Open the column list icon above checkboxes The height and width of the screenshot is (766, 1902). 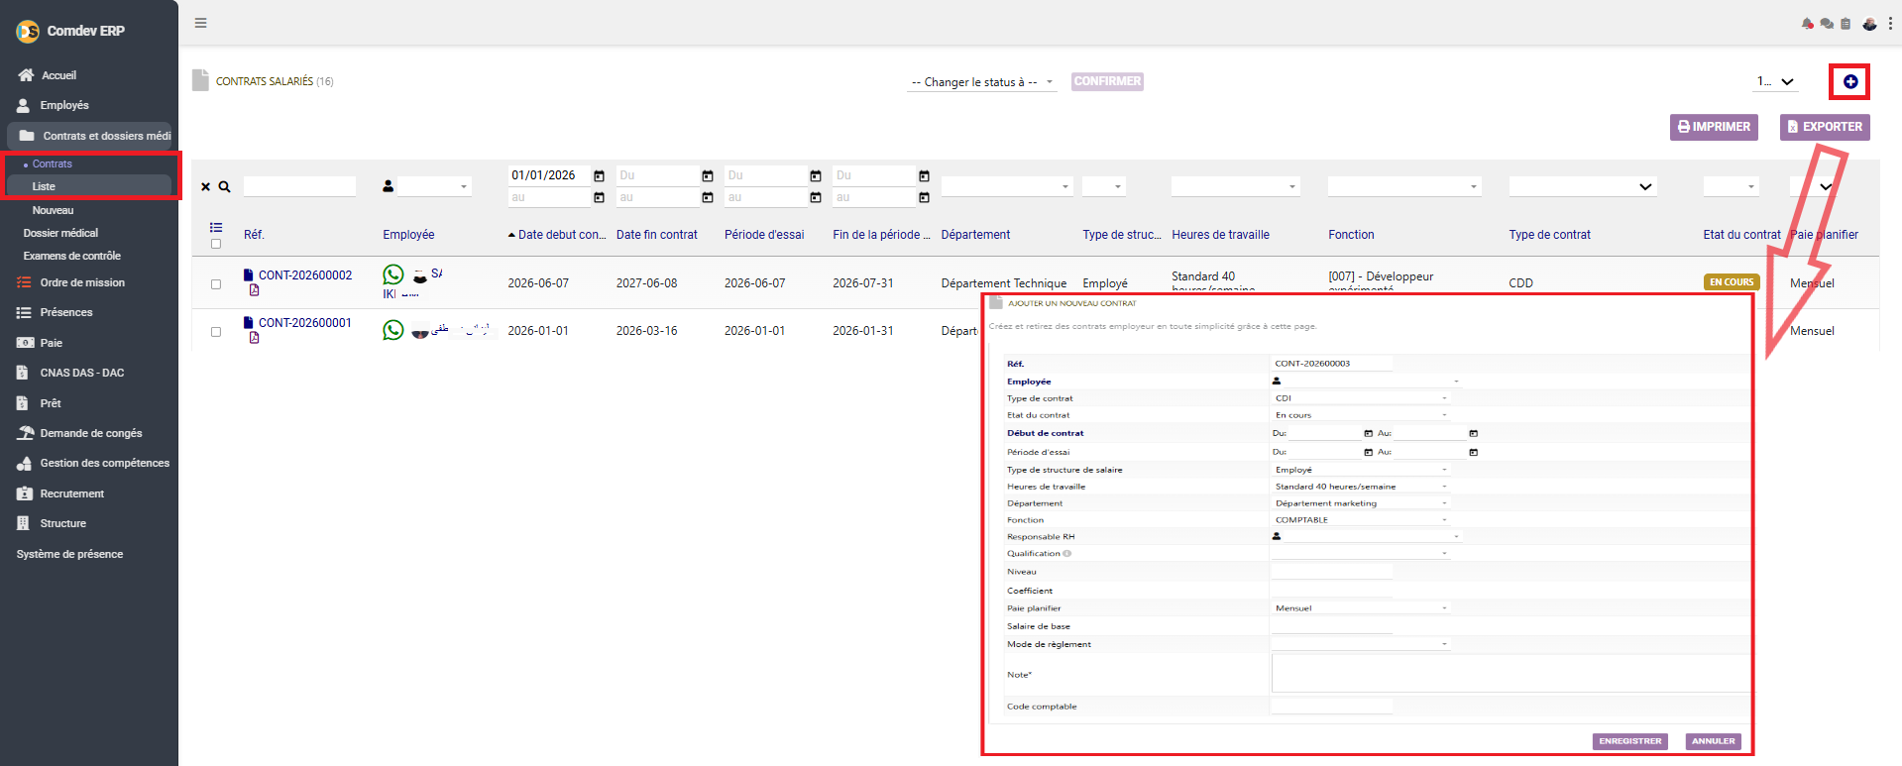216,227
